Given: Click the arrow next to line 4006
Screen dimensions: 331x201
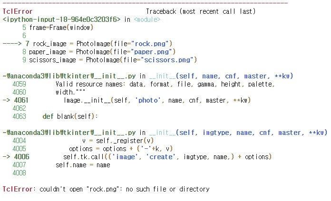Looking at the screenshot, I should click(6, 157).
